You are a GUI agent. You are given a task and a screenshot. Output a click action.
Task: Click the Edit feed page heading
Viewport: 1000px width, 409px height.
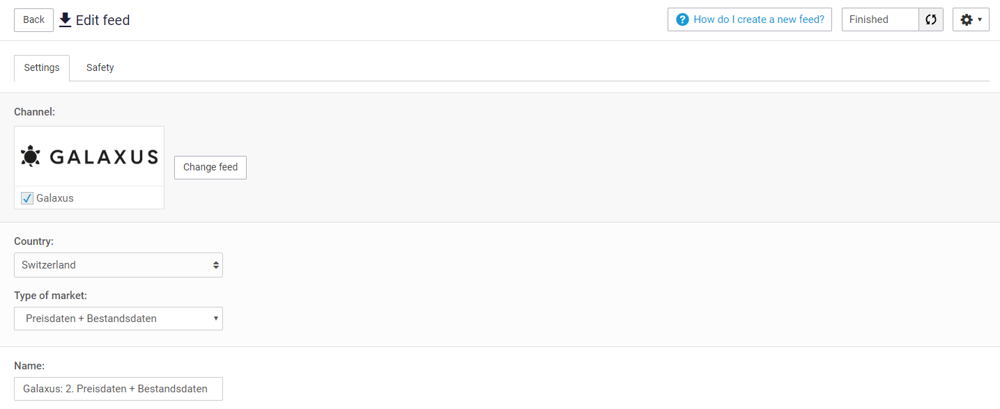[102, 20]
